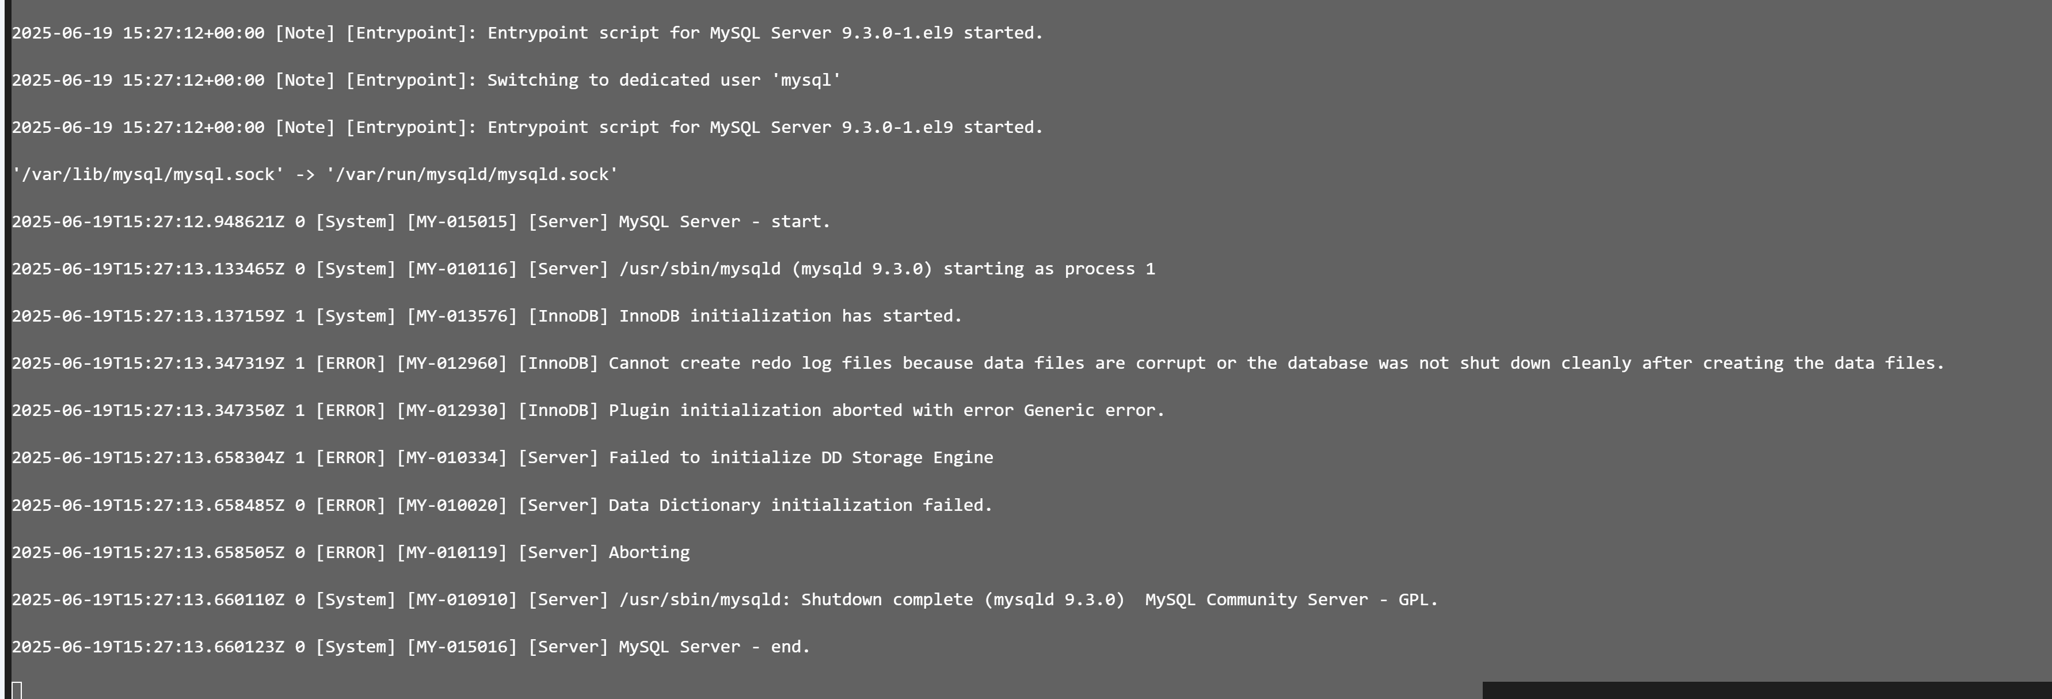The width and height of the screenshot is (2052, 699).
Task: Click the MY-010020 error code
Action: [452, 505]
